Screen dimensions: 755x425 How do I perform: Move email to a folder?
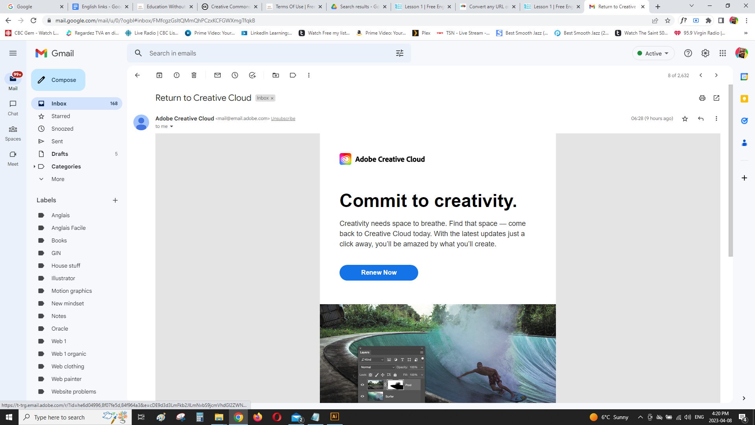[x=276, y=75]
